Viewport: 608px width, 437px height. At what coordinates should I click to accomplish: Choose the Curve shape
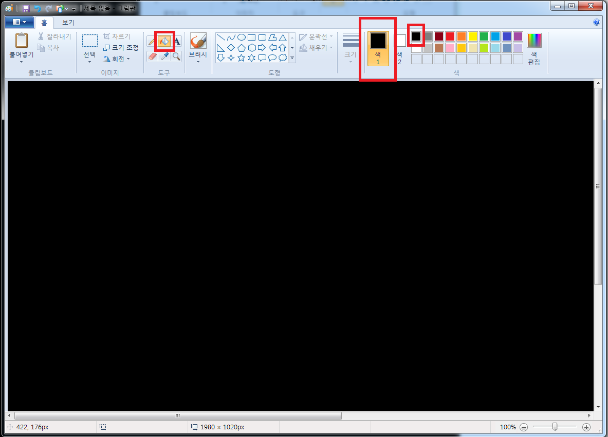[231, 37]
